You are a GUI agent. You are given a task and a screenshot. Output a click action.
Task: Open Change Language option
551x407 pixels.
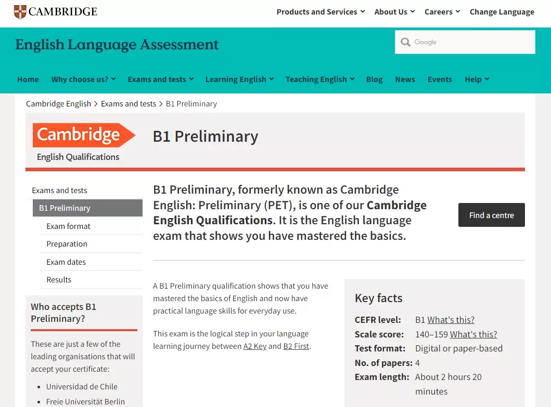point(502,12)
